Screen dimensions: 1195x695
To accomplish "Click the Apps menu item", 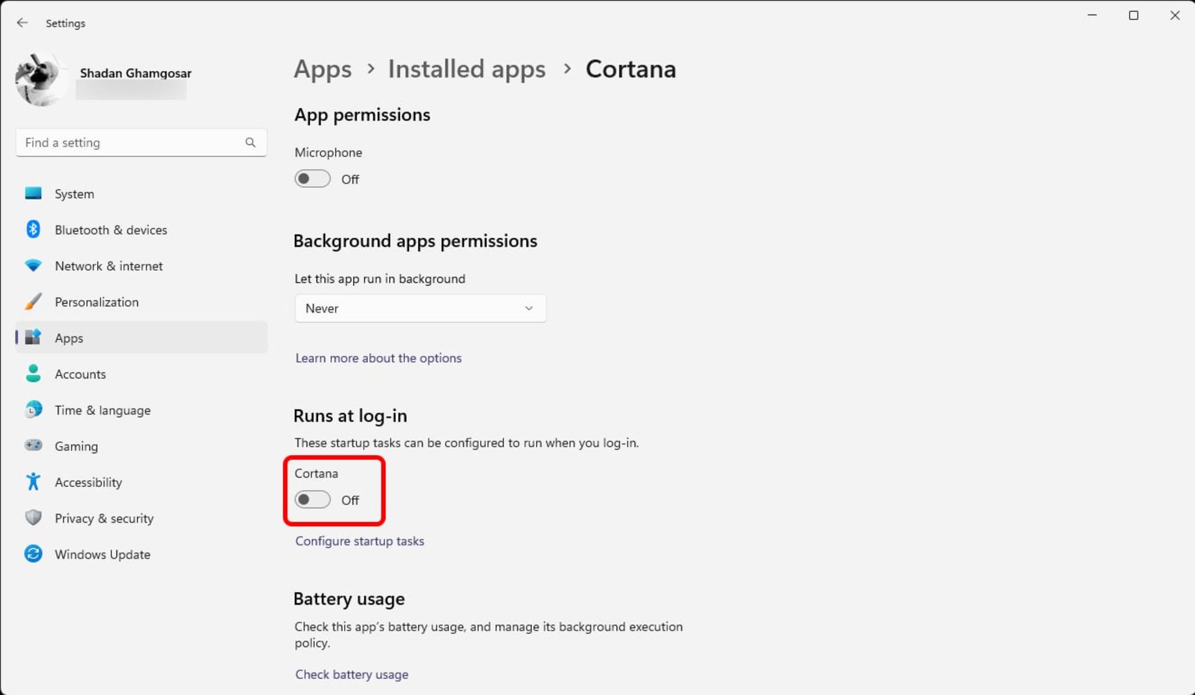I will point(68,338).
